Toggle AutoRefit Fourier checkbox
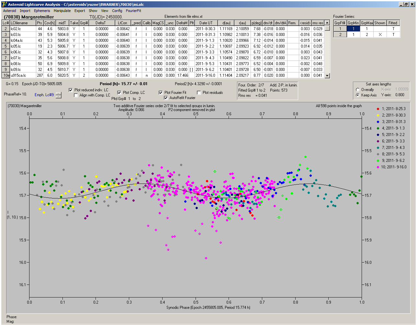Viewport: 417px width, 325px height. (x=166, y=98)
